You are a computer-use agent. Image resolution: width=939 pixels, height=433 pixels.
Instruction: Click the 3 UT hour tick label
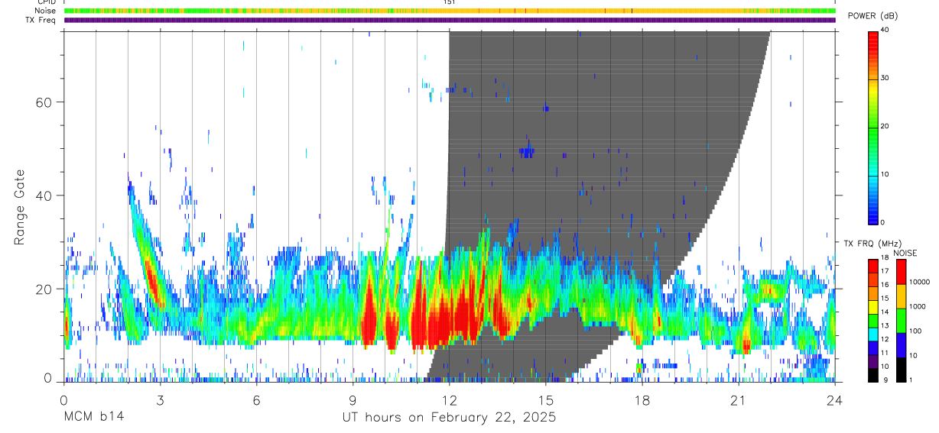click(160, 401)
